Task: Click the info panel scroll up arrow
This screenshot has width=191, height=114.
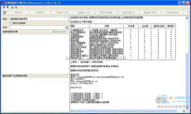Action: pos(187,18)
